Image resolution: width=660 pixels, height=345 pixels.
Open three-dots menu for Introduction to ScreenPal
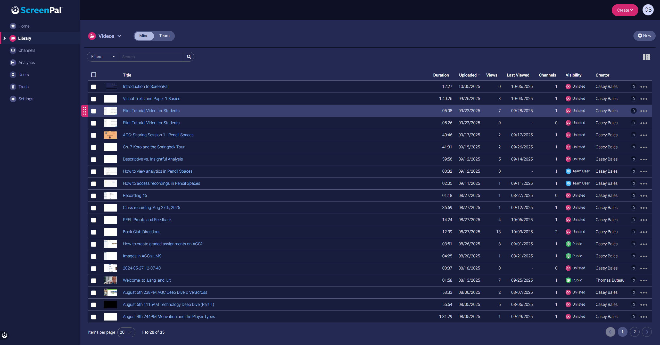tap(643, 87)
